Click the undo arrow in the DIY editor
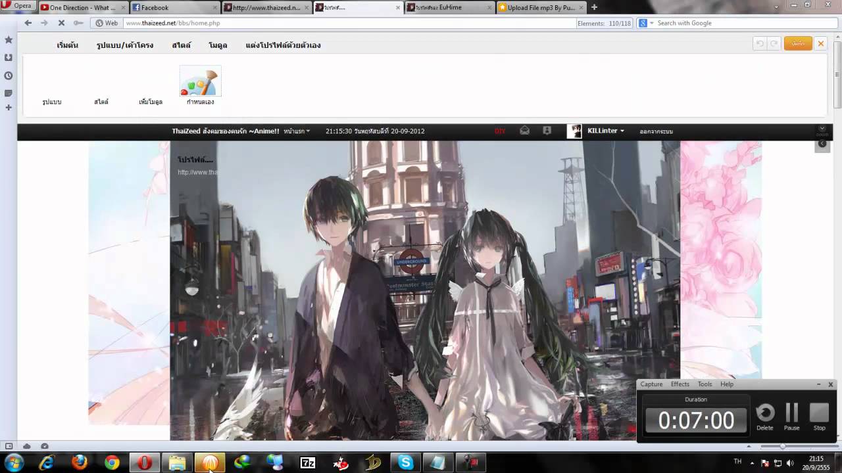842x473 pixels. coord(760,43)
